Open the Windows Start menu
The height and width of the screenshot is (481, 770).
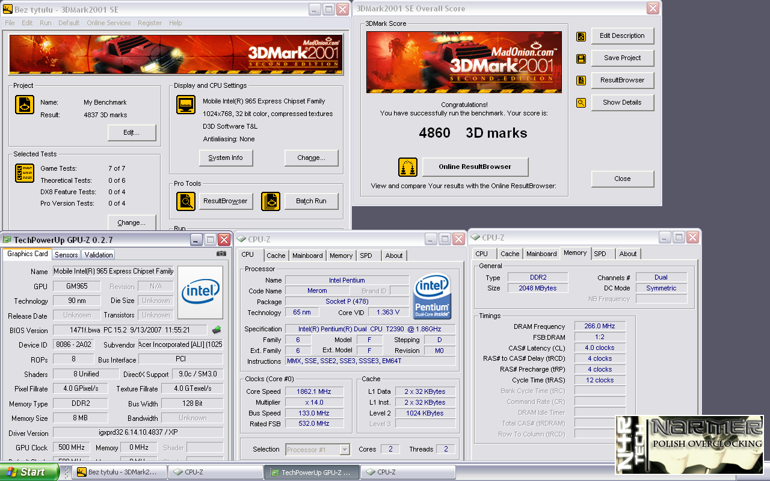click(x=28, y=472)
